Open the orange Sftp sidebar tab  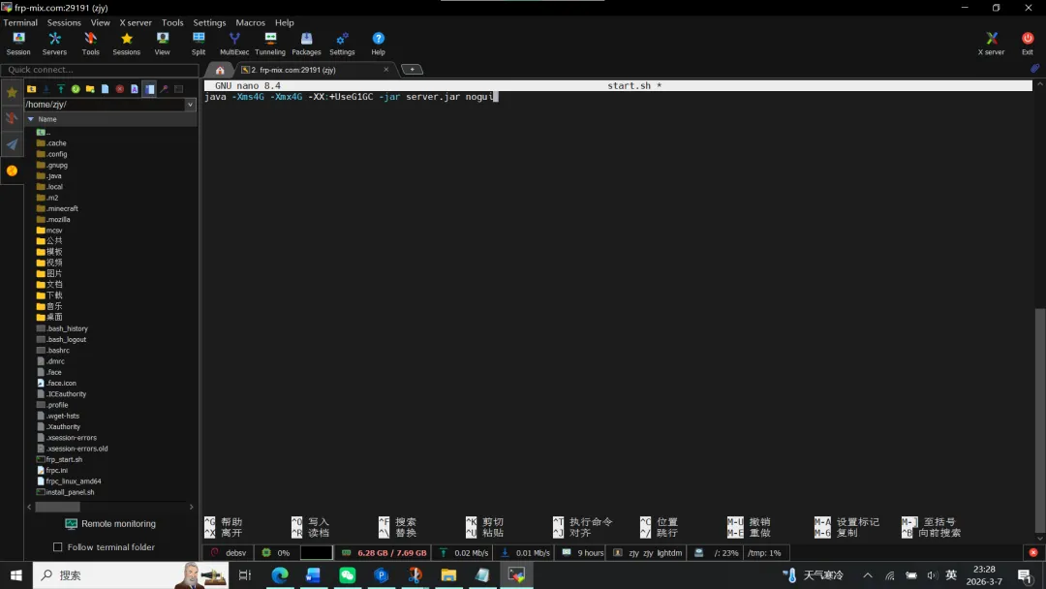[x=12, y=170]
